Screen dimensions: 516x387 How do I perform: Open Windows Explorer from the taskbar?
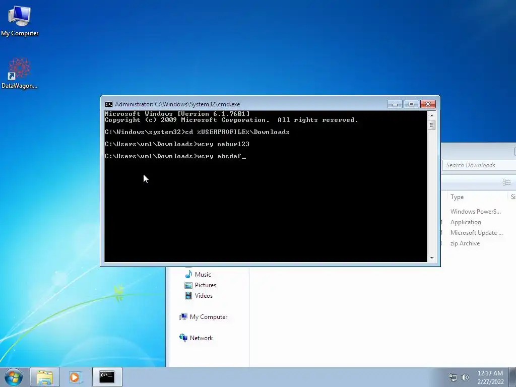45,377
